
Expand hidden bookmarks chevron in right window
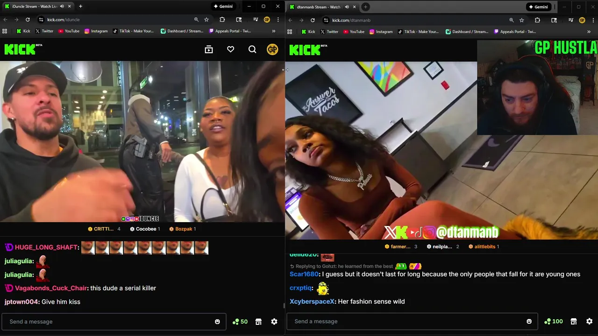(x=589, y=32)
